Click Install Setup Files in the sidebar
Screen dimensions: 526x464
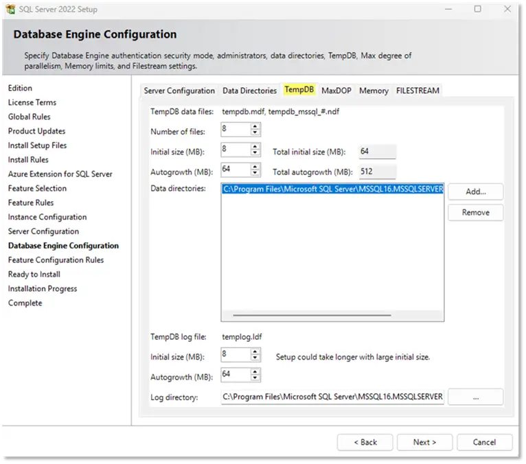pyautogui.click(x=37, y=146)
